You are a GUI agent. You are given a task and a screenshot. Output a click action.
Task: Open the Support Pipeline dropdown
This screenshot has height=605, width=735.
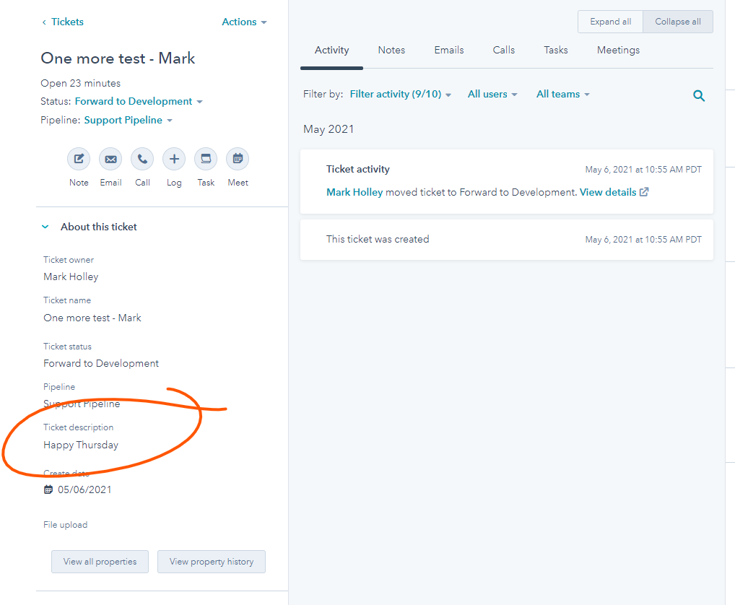point(128,121)
